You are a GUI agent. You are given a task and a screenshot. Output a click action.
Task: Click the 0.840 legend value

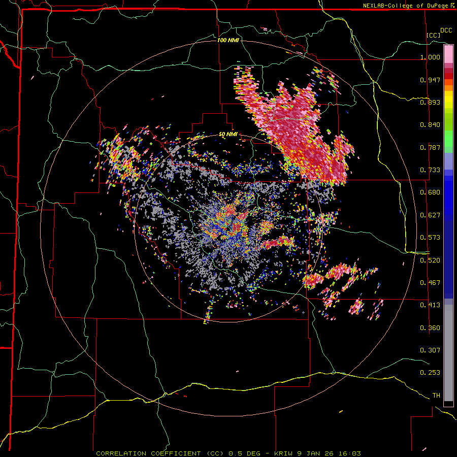coord(430,125)
